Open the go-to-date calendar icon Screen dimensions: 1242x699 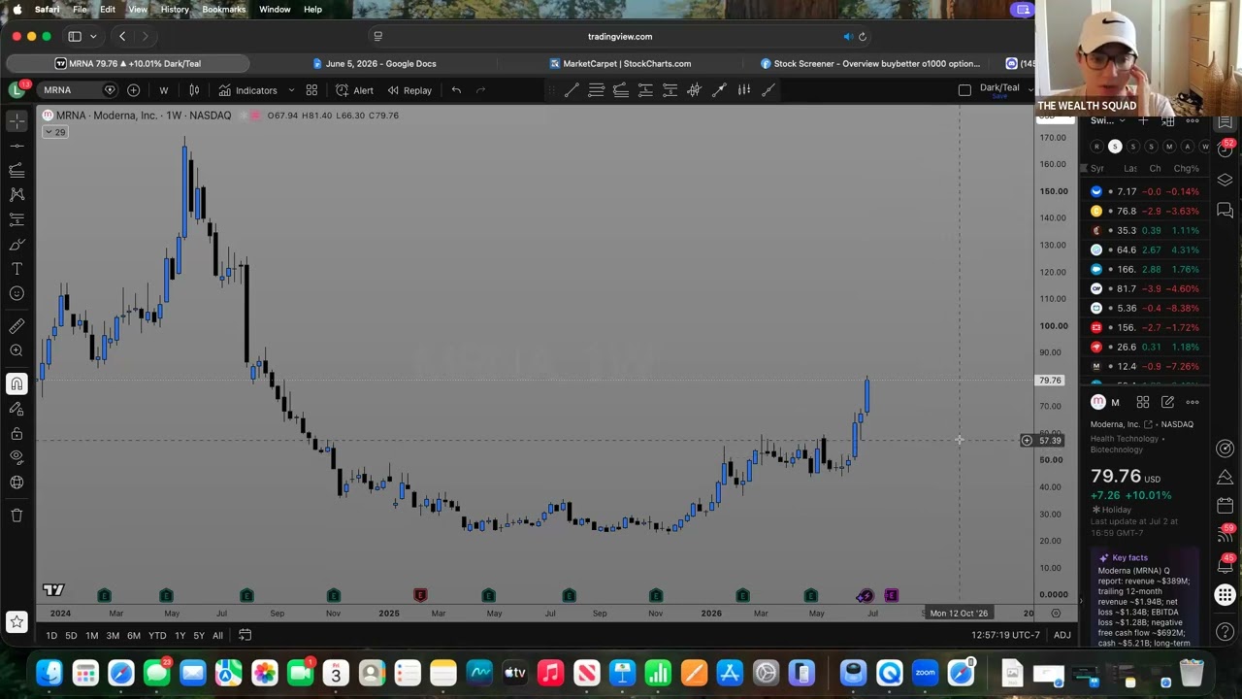coord(245,636)
